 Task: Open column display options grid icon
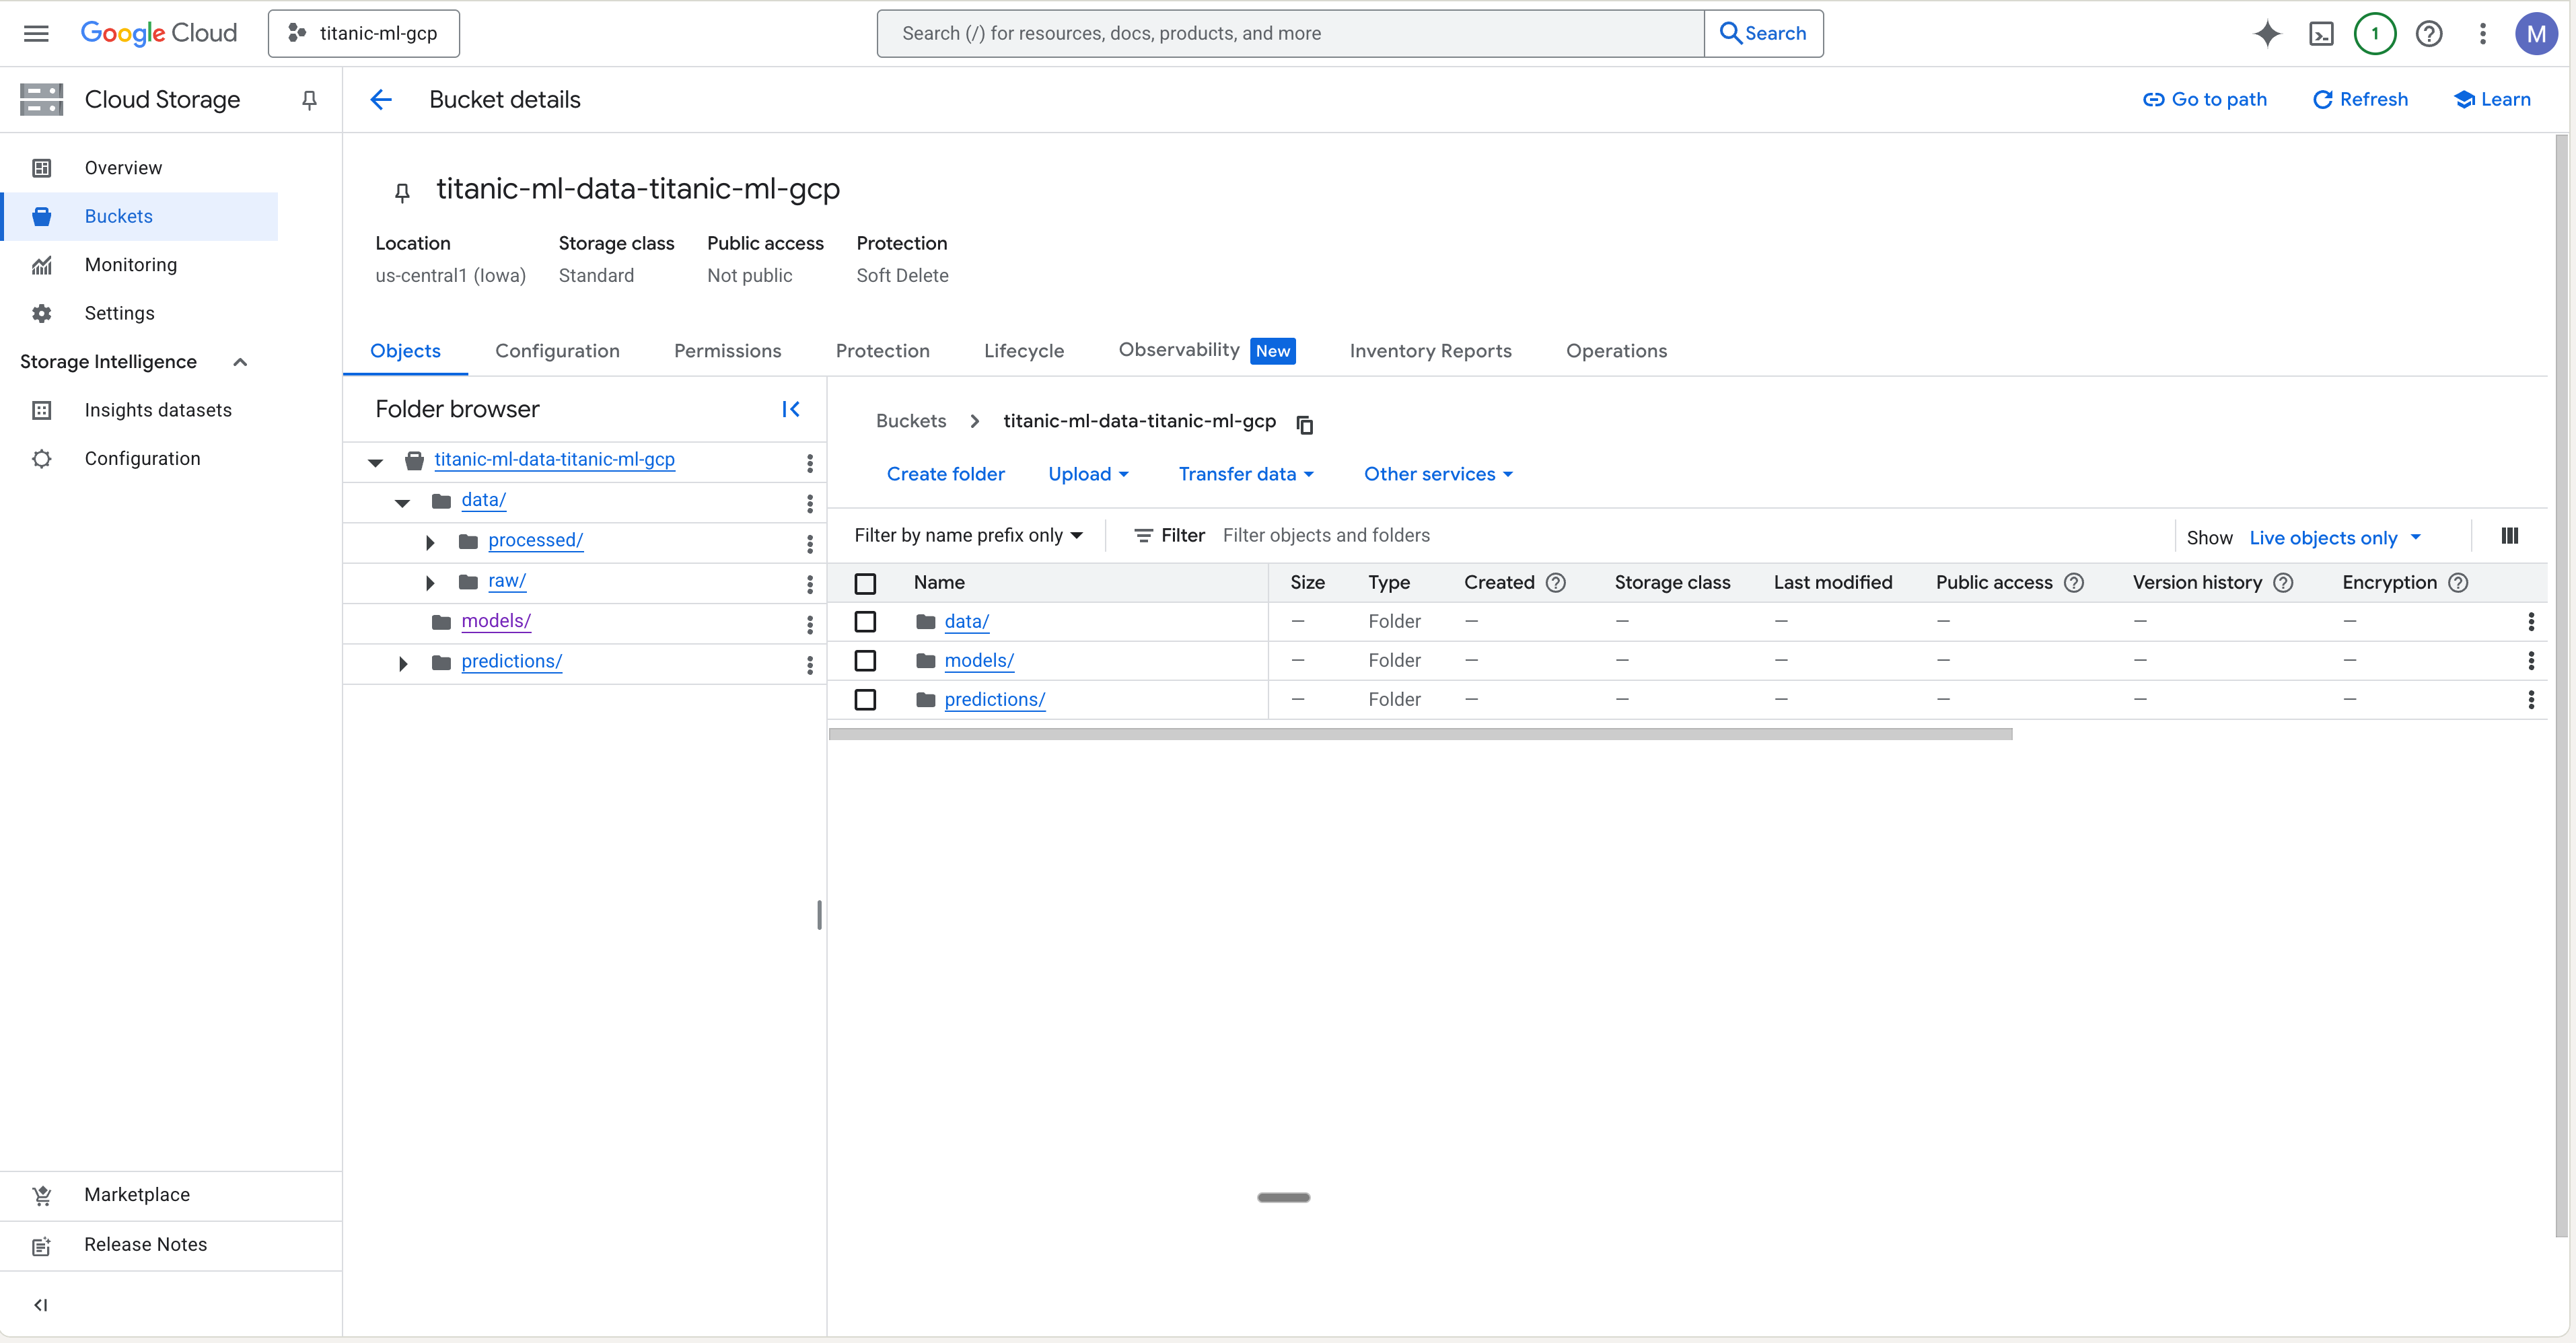2509,535
